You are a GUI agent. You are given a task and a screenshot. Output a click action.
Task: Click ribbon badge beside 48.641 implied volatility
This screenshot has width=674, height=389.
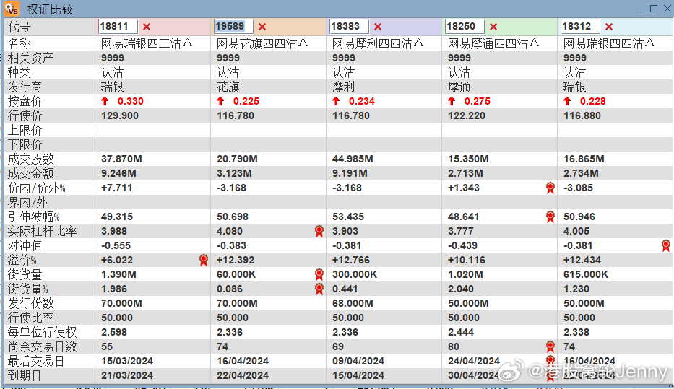pos(550,217)
